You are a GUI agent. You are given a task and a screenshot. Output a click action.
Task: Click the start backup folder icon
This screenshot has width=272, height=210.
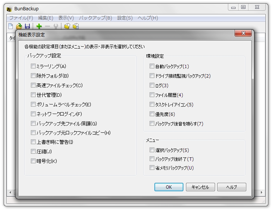point(67,26)
